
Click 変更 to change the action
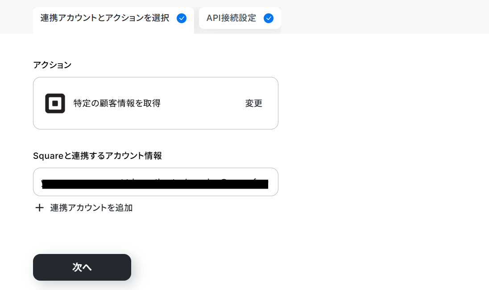click(x=253, y=103)
